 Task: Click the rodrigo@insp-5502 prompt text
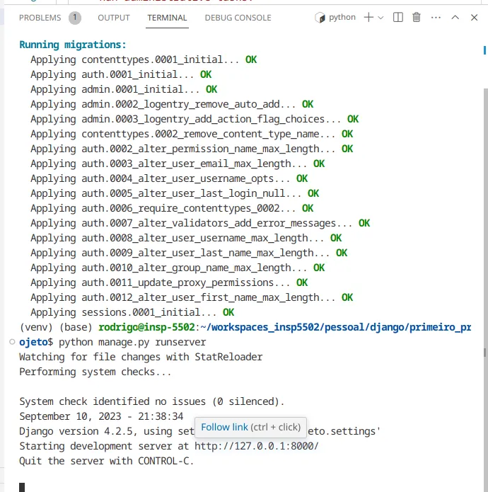146,327
